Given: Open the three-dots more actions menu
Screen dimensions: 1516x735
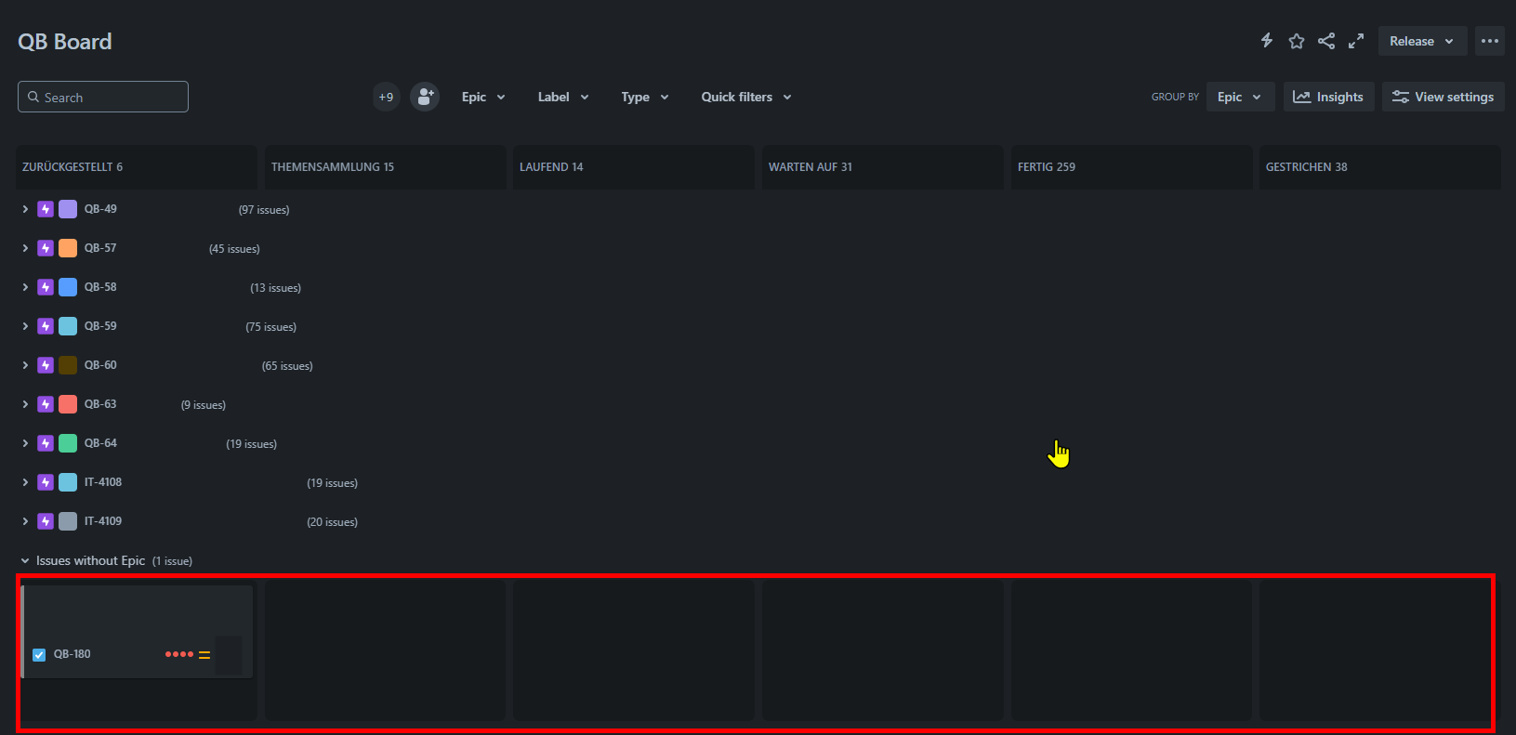Looking at the screenshot, I should (1490, 41).
